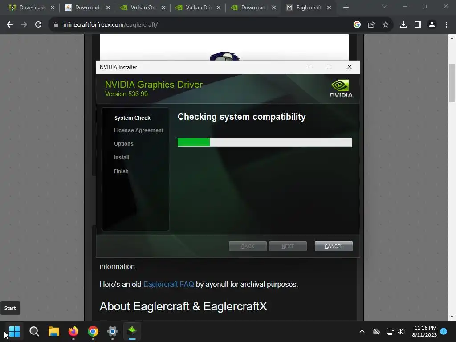The width and height of the screenshot is (456, 342).
Task: Click NVIDIA installer taskbar icon
Action: [x=132, y=331]
